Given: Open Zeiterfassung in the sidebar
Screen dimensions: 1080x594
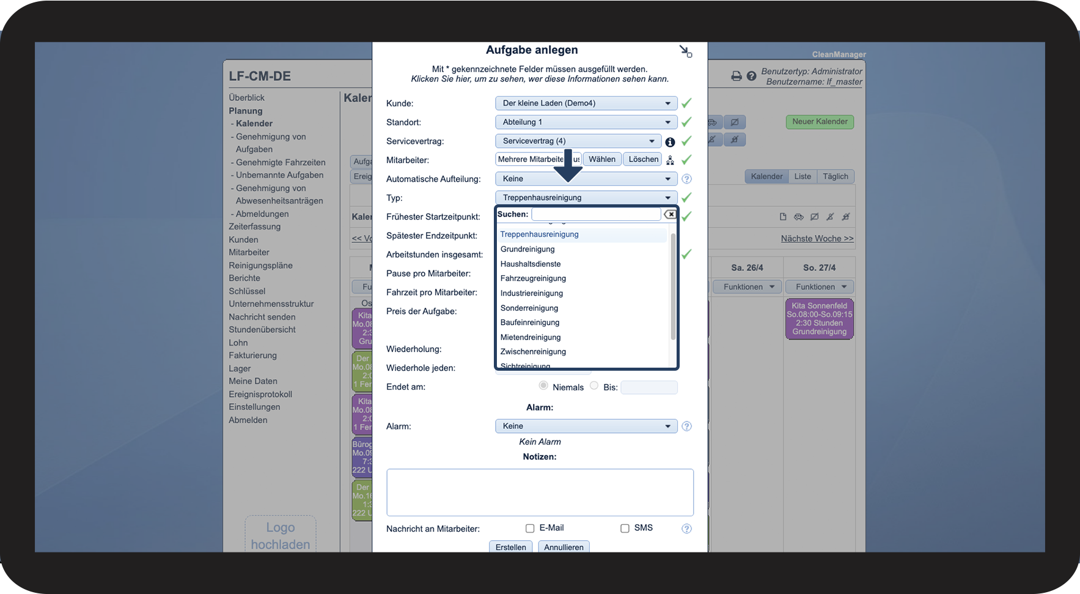Looking at the screenshot, I should click(x=255, y=227).
